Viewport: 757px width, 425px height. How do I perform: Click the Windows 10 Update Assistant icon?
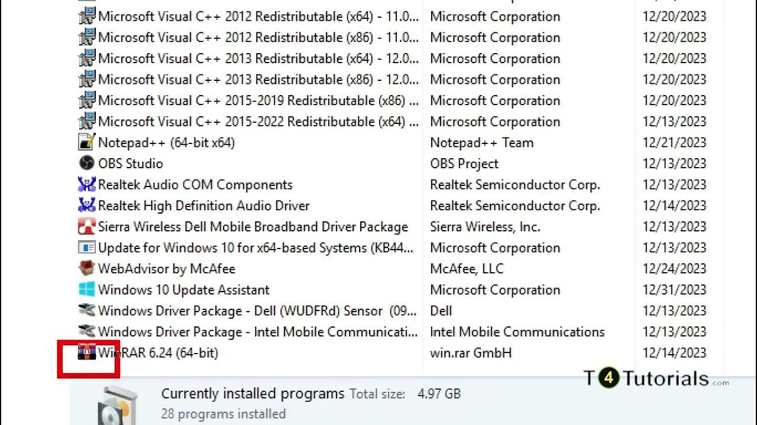click(87, 290)
